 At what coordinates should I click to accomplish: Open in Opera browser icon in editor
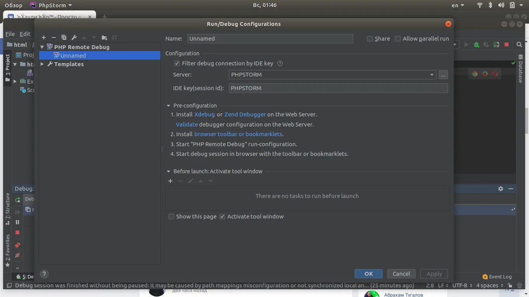tap(495, 74)
